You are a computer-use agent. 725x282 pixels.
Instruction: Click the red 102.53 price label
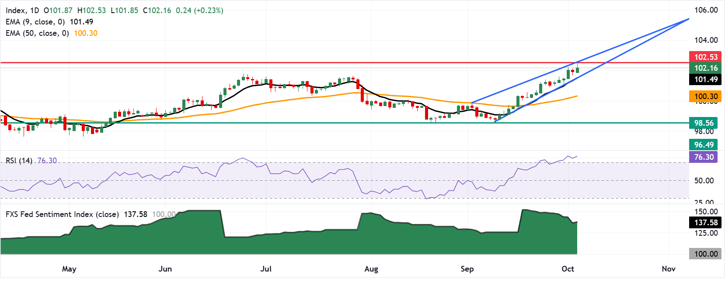(x=705, y=57)
